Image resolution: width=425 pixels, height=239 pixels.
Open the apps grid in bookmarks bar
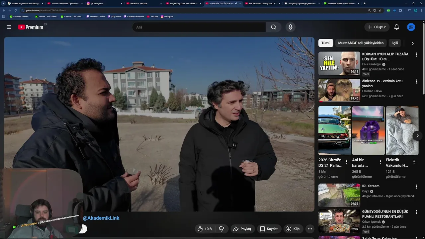(x=4, y=16)
